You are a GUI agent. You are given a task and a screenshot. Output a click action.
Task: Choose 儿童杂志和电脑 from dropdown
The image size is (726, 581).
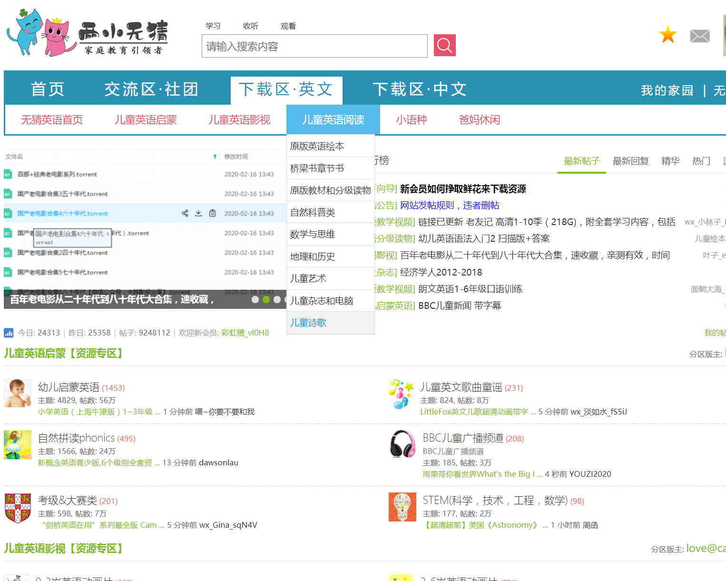point(331,301)
